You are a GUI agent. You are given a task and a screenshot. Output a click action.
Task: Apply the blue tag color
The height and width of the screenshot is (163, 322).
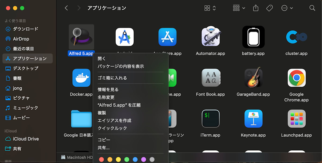pos(135,160)
